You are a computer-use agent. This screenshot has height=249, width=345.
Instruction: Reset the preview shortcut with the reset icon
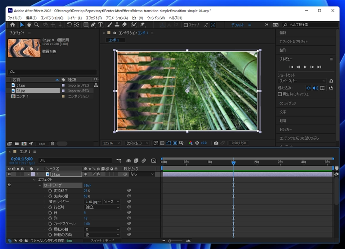pos(331,81)
